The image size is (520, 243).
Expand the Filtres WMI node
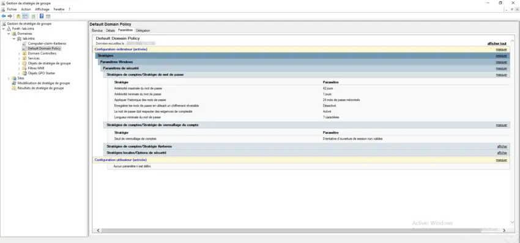[19, 68]
